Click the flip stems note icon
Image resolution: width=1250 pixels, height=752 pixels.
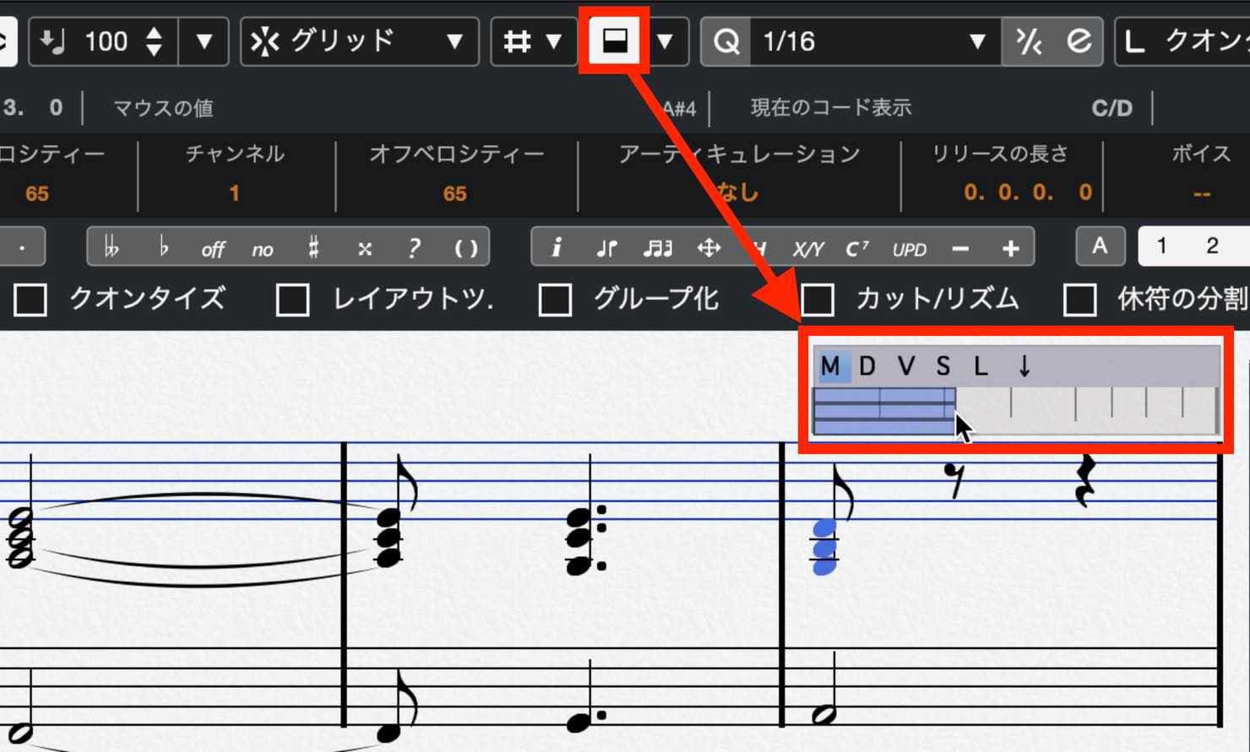coord(606,248)
